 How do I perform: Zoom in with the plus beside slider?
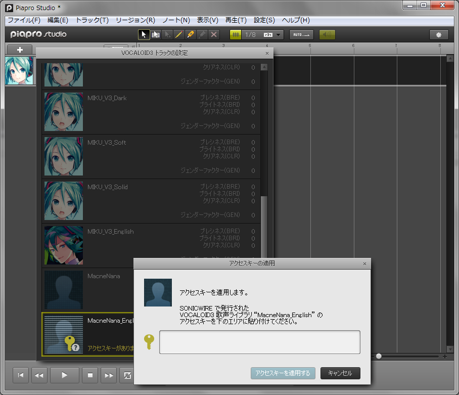(x=445, y=357)
